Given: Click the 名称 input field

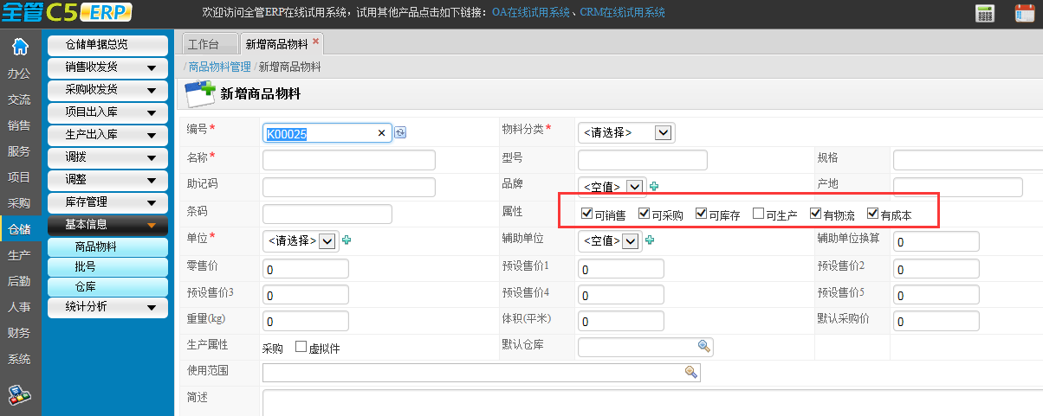Looking at the screenshot, I should point(349,160).
